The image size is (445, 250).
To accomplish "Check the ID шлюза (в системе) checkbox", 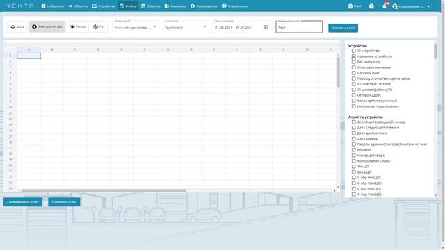I will point(354,84).
